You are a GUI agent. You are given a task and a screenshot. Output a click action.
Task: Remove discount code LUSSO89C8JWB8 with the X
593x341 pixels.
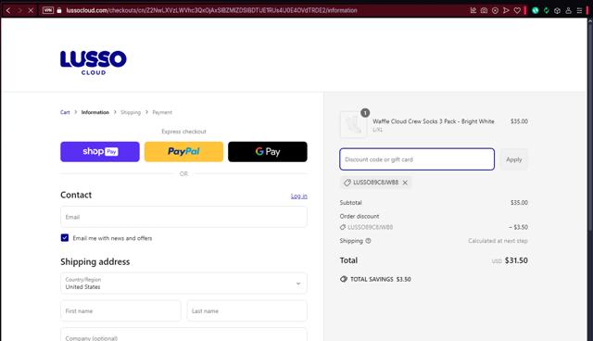405,183
